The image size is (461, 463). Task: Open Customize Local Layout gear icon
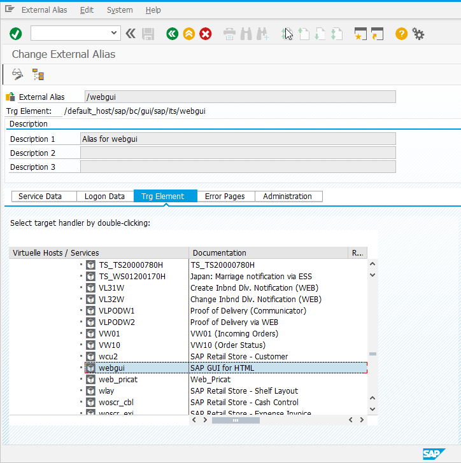418,34
